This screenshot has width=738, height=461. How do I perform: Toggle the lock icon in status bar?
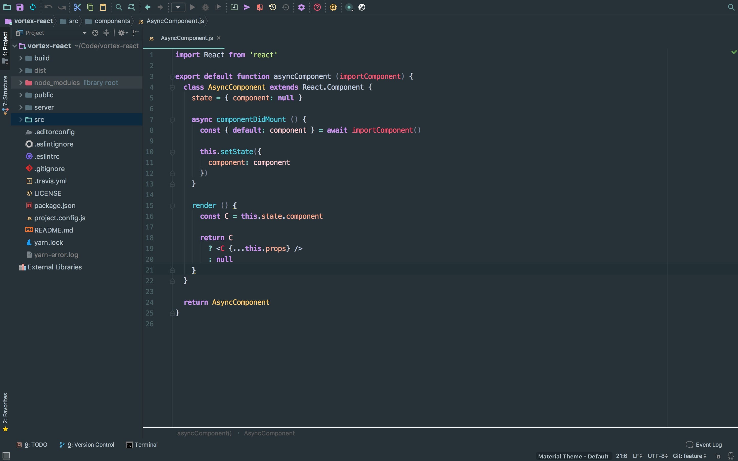718,456
